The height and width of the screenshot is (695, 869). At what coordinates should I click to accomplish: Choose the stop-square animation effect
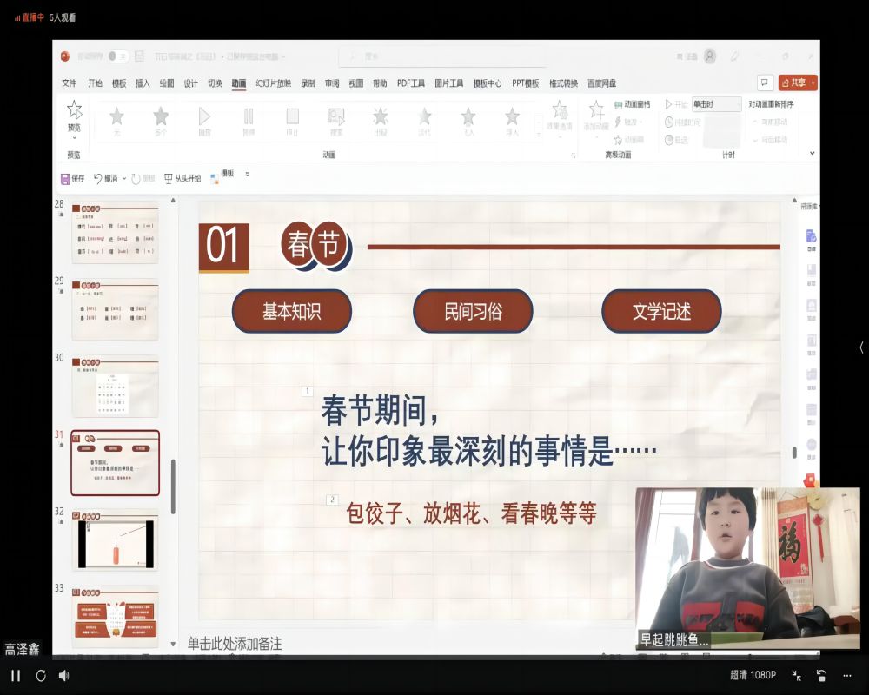pyautogui.click(x=292, y=120)
